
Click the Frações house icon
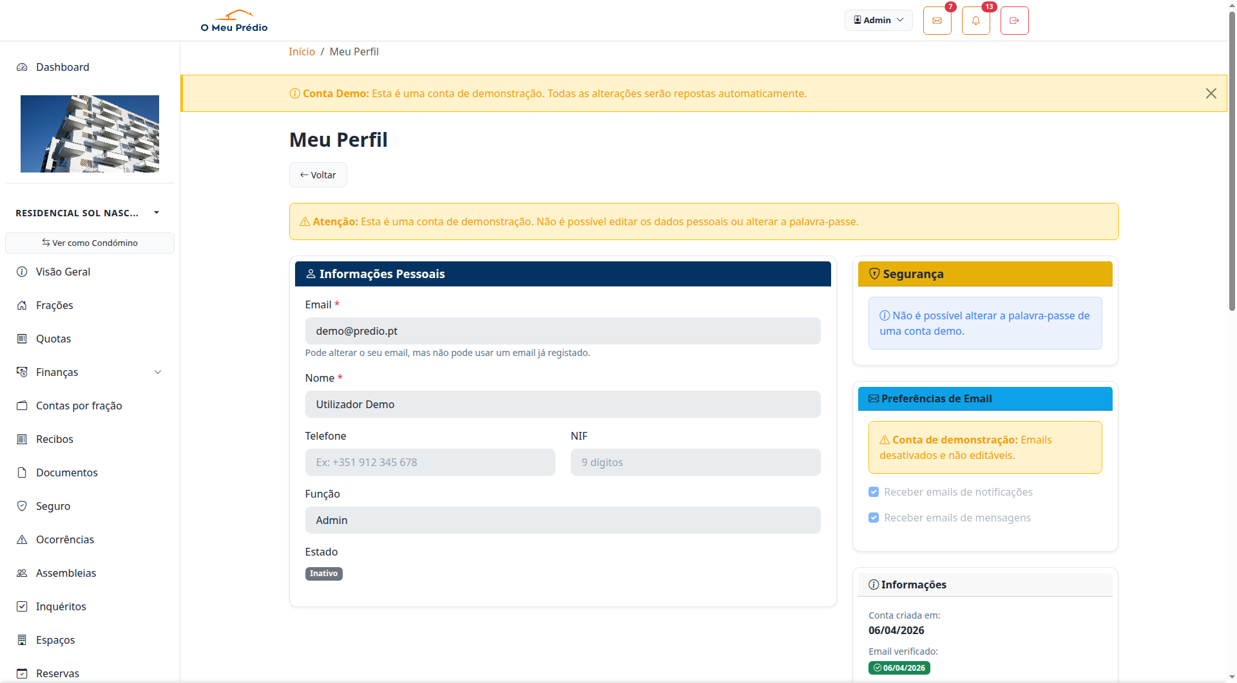coord(22,305)
